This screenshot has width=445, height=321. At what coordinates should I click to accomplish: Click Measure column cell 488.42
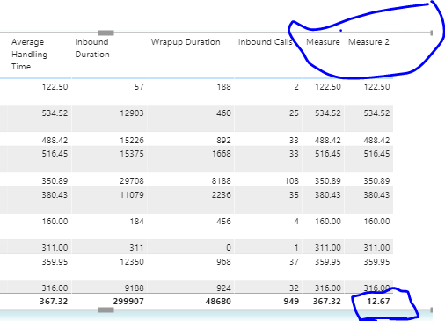[x=328, y=141]
